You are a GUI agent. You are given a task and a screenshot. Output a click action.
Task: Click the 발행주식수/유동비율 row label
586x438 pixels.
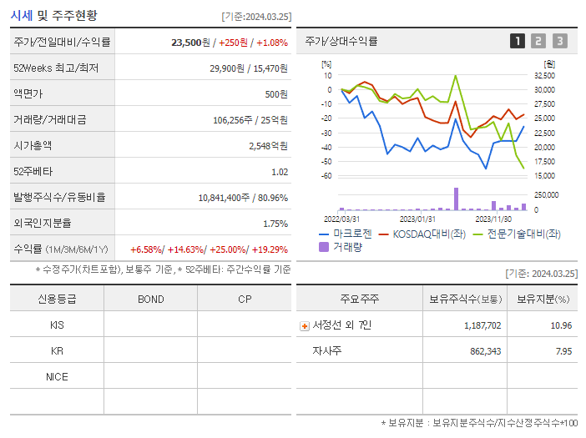[x=60, y=197]
